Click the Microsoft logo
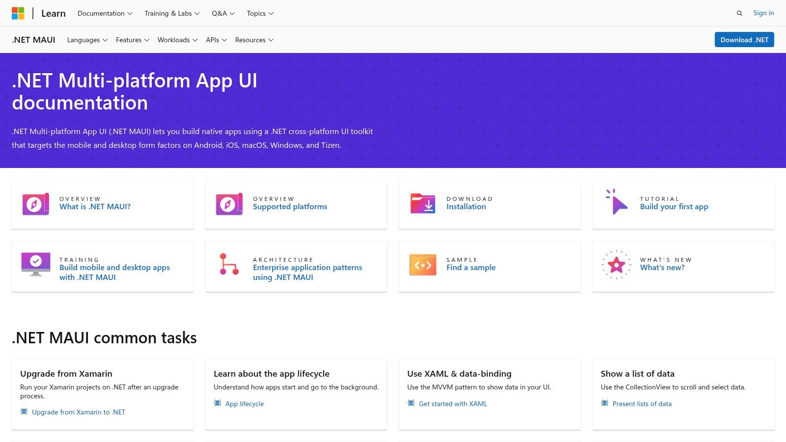786x442 pixels. (x=18, y=13)
